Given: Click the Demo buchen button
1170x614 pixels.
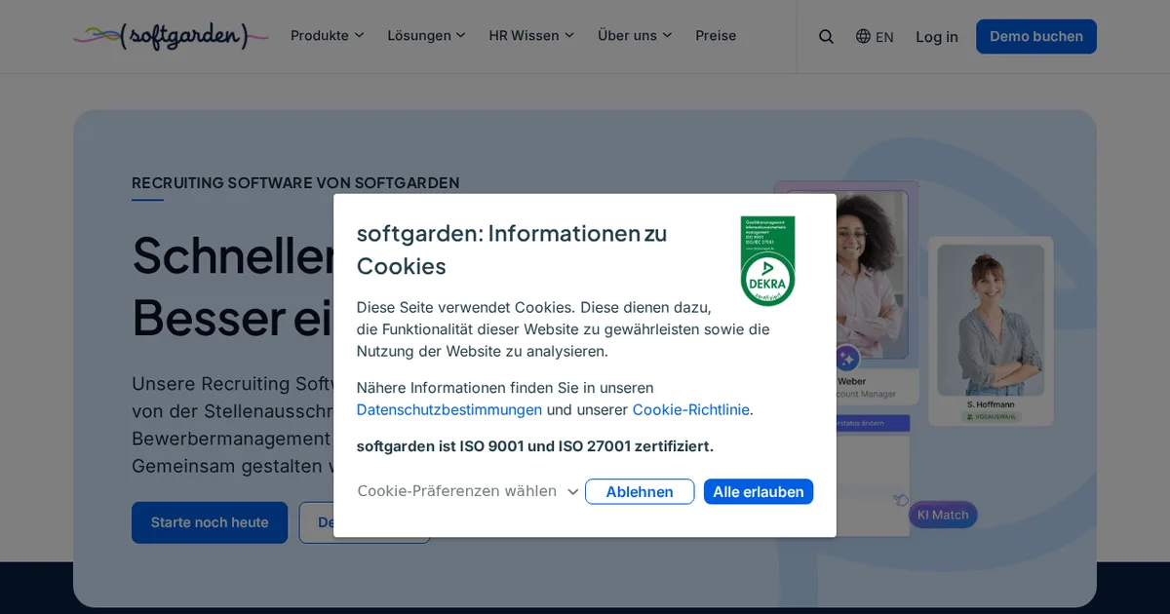Looking at the screenshot, I should click(x=1036, y=36).
